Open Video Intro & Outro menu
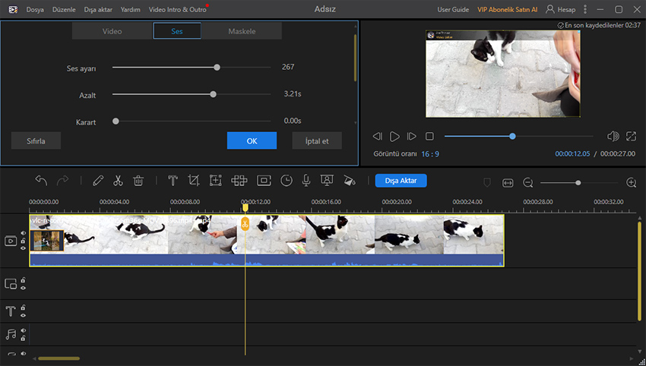Viewport: 646px width, 366px height. tap(178, 9)
